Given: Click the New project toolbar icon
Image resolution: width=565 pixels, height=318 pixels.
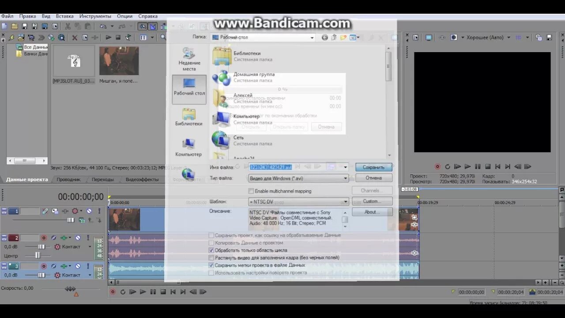Looking at the screenshot, I should coord(4,26).
